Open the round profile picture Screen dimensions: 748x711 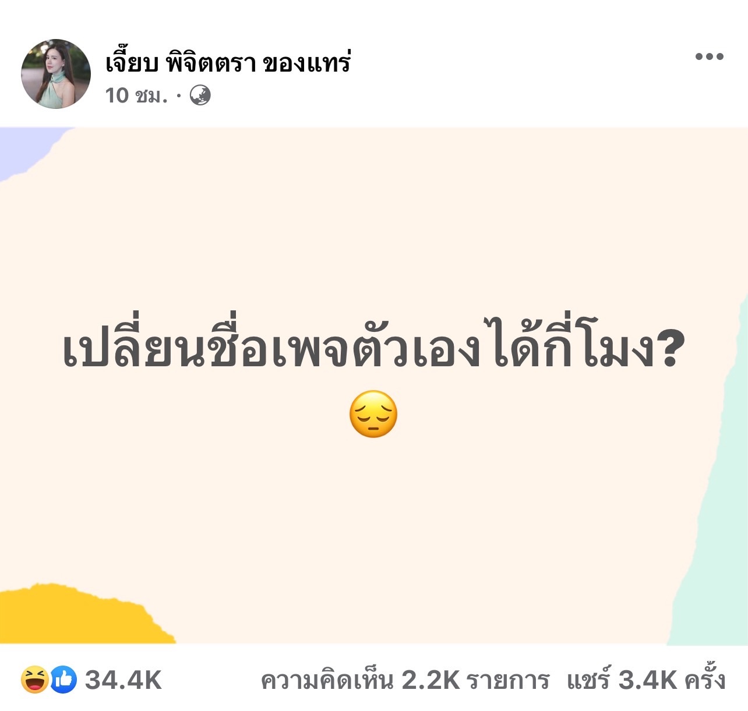pos(56,74)
